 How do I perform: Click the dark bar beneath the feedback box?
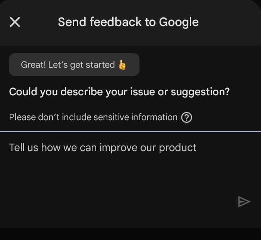(x=130, y=234)
